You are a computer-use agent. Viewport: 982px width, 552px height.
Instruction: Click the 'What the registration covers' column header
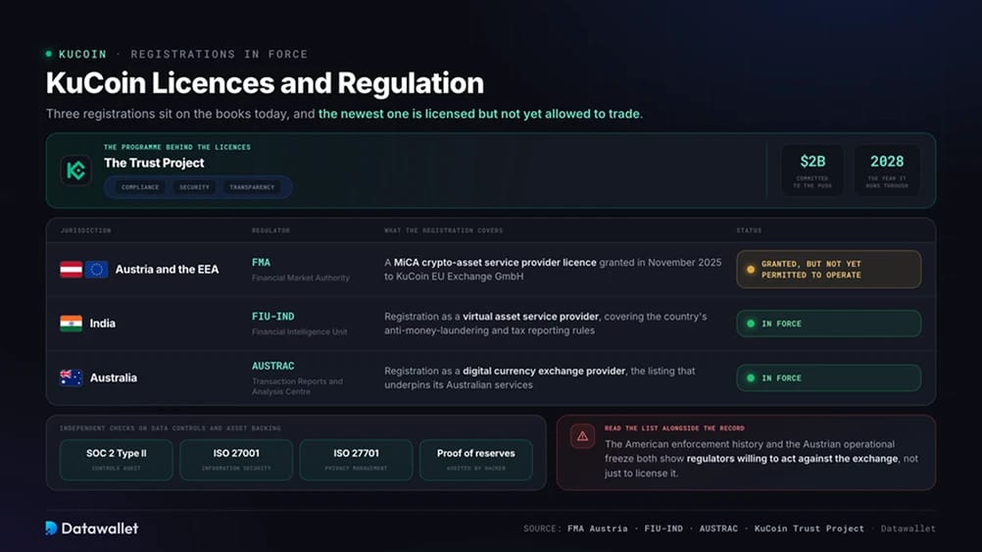443,230
